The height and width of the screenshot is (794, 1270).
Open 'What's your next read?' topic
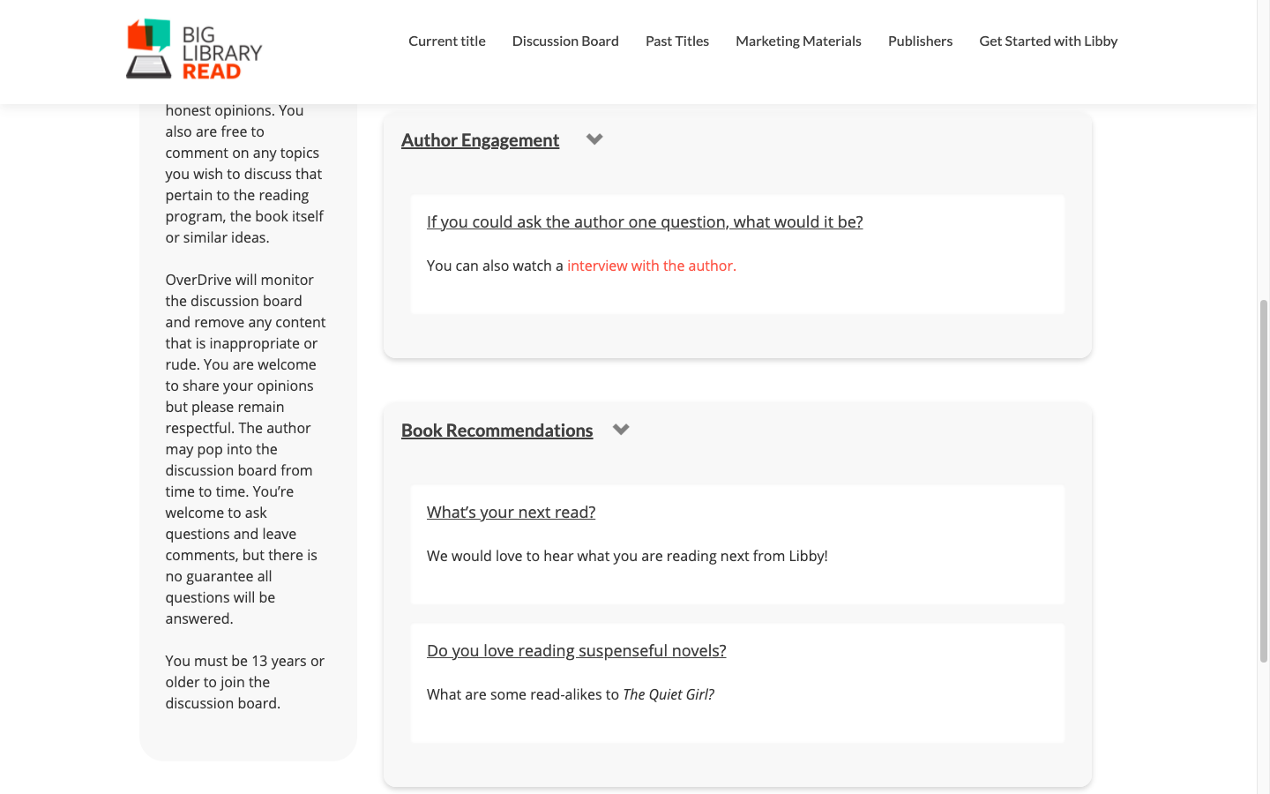pyautogui.click(x=511, y=513)
